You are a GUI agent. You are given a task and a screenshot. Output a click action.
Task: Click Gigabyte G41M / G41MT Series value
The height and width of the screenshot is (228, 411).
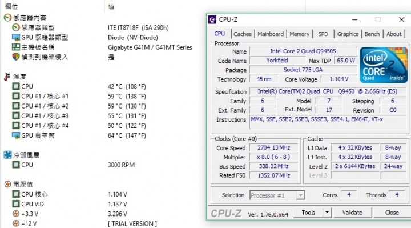tap(150, 47)
